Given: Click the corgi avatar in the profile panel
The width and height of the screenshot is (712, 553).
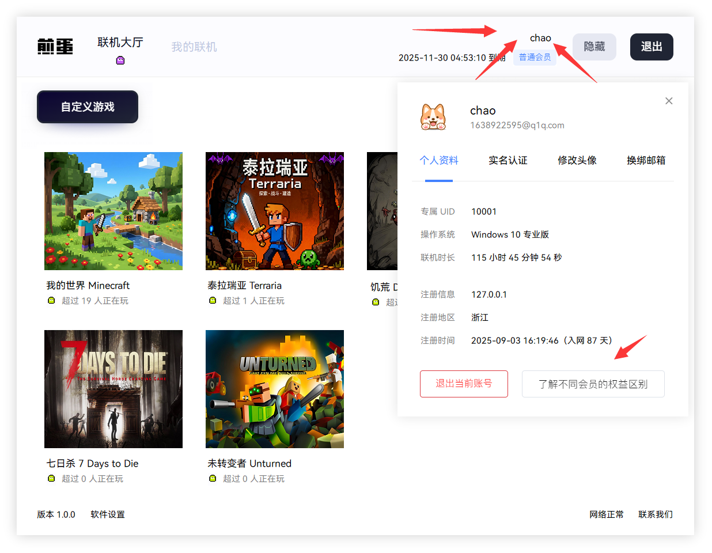Looking at the screenshot, I should click(x=433, y=117).
